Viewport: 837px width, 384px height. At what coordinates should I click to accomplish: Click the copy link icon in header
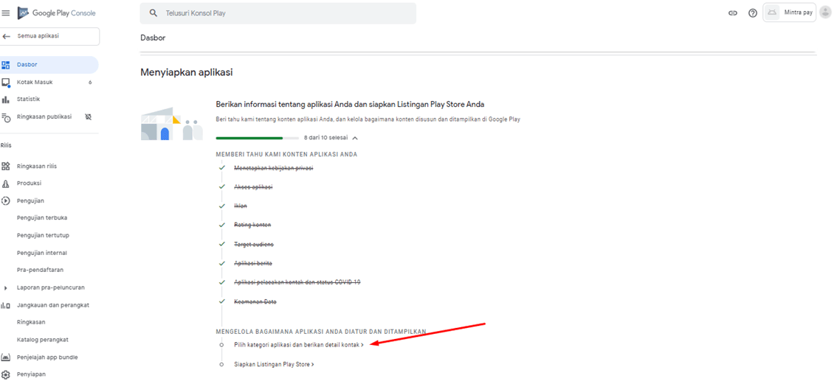pos(733,13)
